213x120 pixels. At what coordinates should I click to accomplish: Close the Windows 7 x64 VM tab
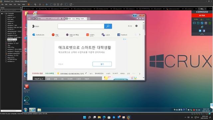37,9
